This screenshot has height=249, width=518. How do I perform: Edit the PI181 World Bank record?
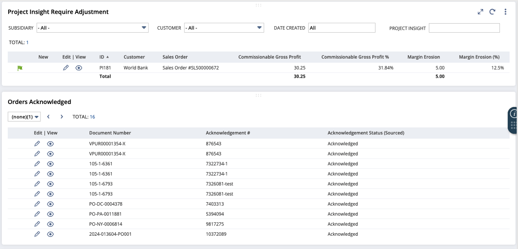click(x=66, y=68)
